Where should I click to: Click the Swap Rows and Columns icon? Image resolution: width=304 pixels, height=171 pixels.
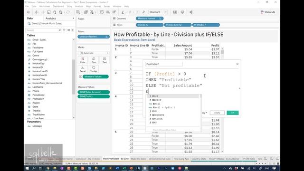102,12
